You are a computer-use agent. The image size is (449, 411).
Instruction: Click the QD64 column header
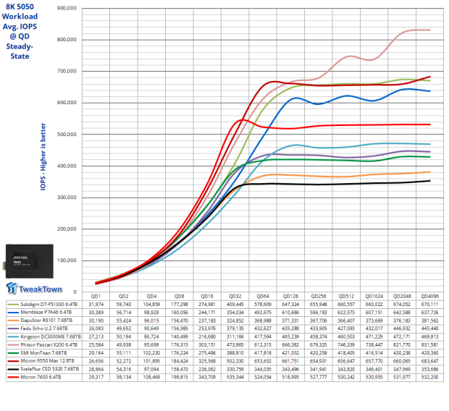point(263,296)
